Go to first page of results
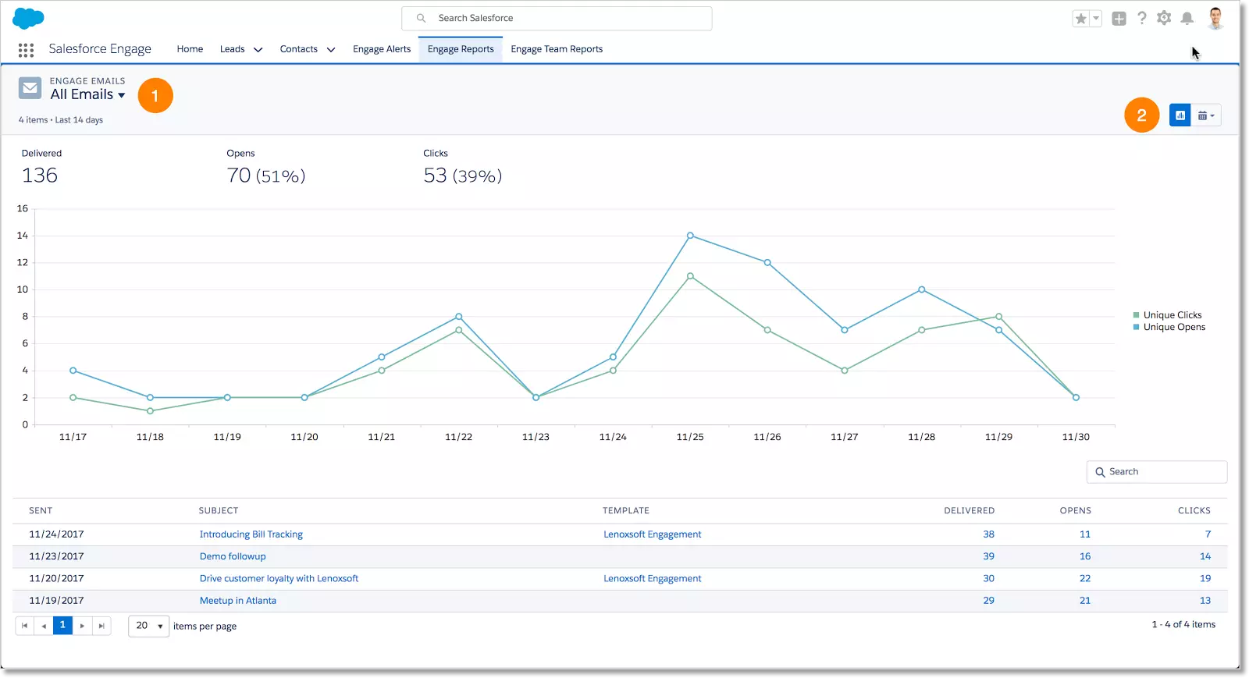1249x678 pixels. click(x=24, y=626)
